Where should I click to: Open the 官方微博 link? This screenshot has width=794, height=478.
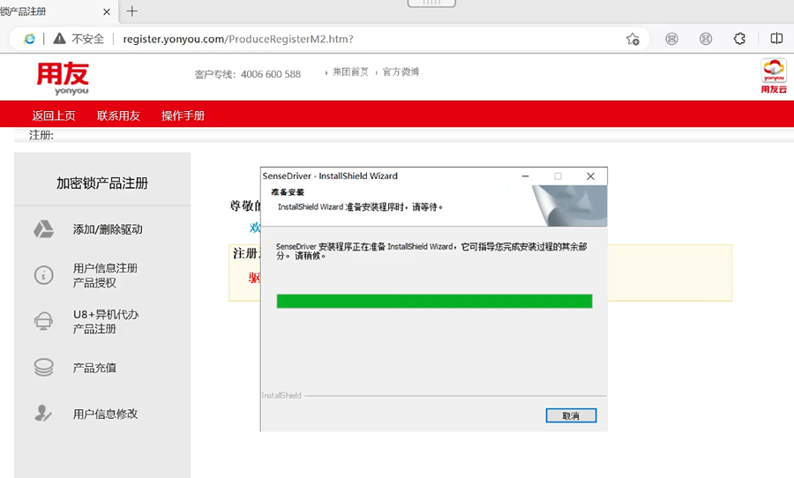(401, 72)
